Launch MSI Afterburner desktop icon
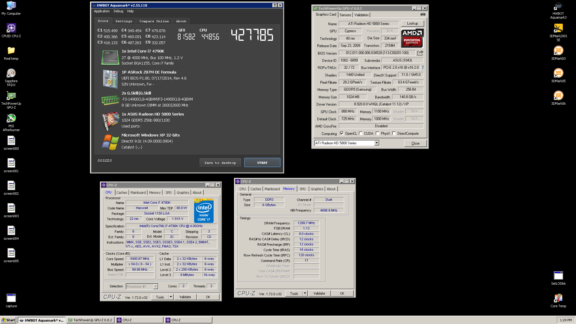Image resolution: width=576 pixels, height=324 pixels. pos(11,122)
